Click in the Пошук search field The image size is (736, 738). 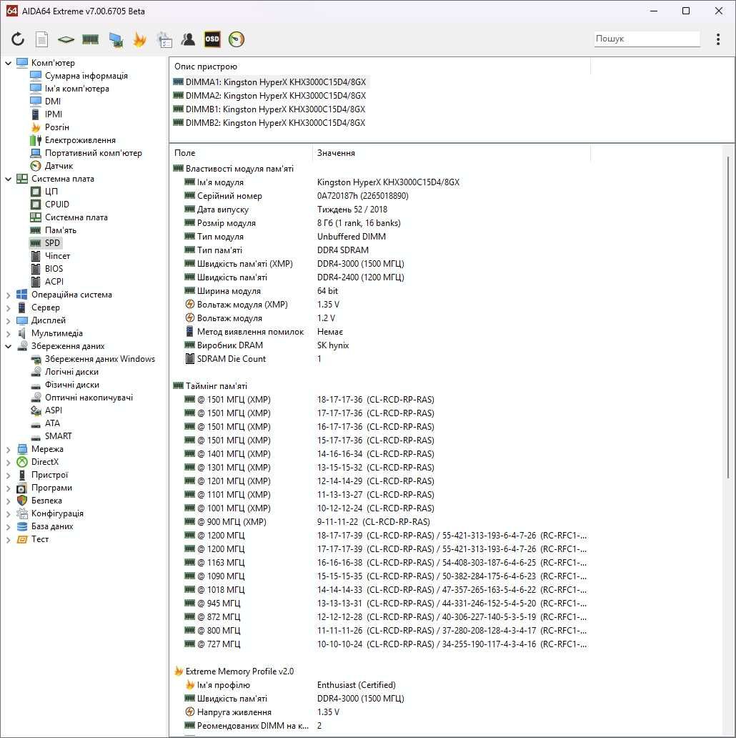coord(647,39)
